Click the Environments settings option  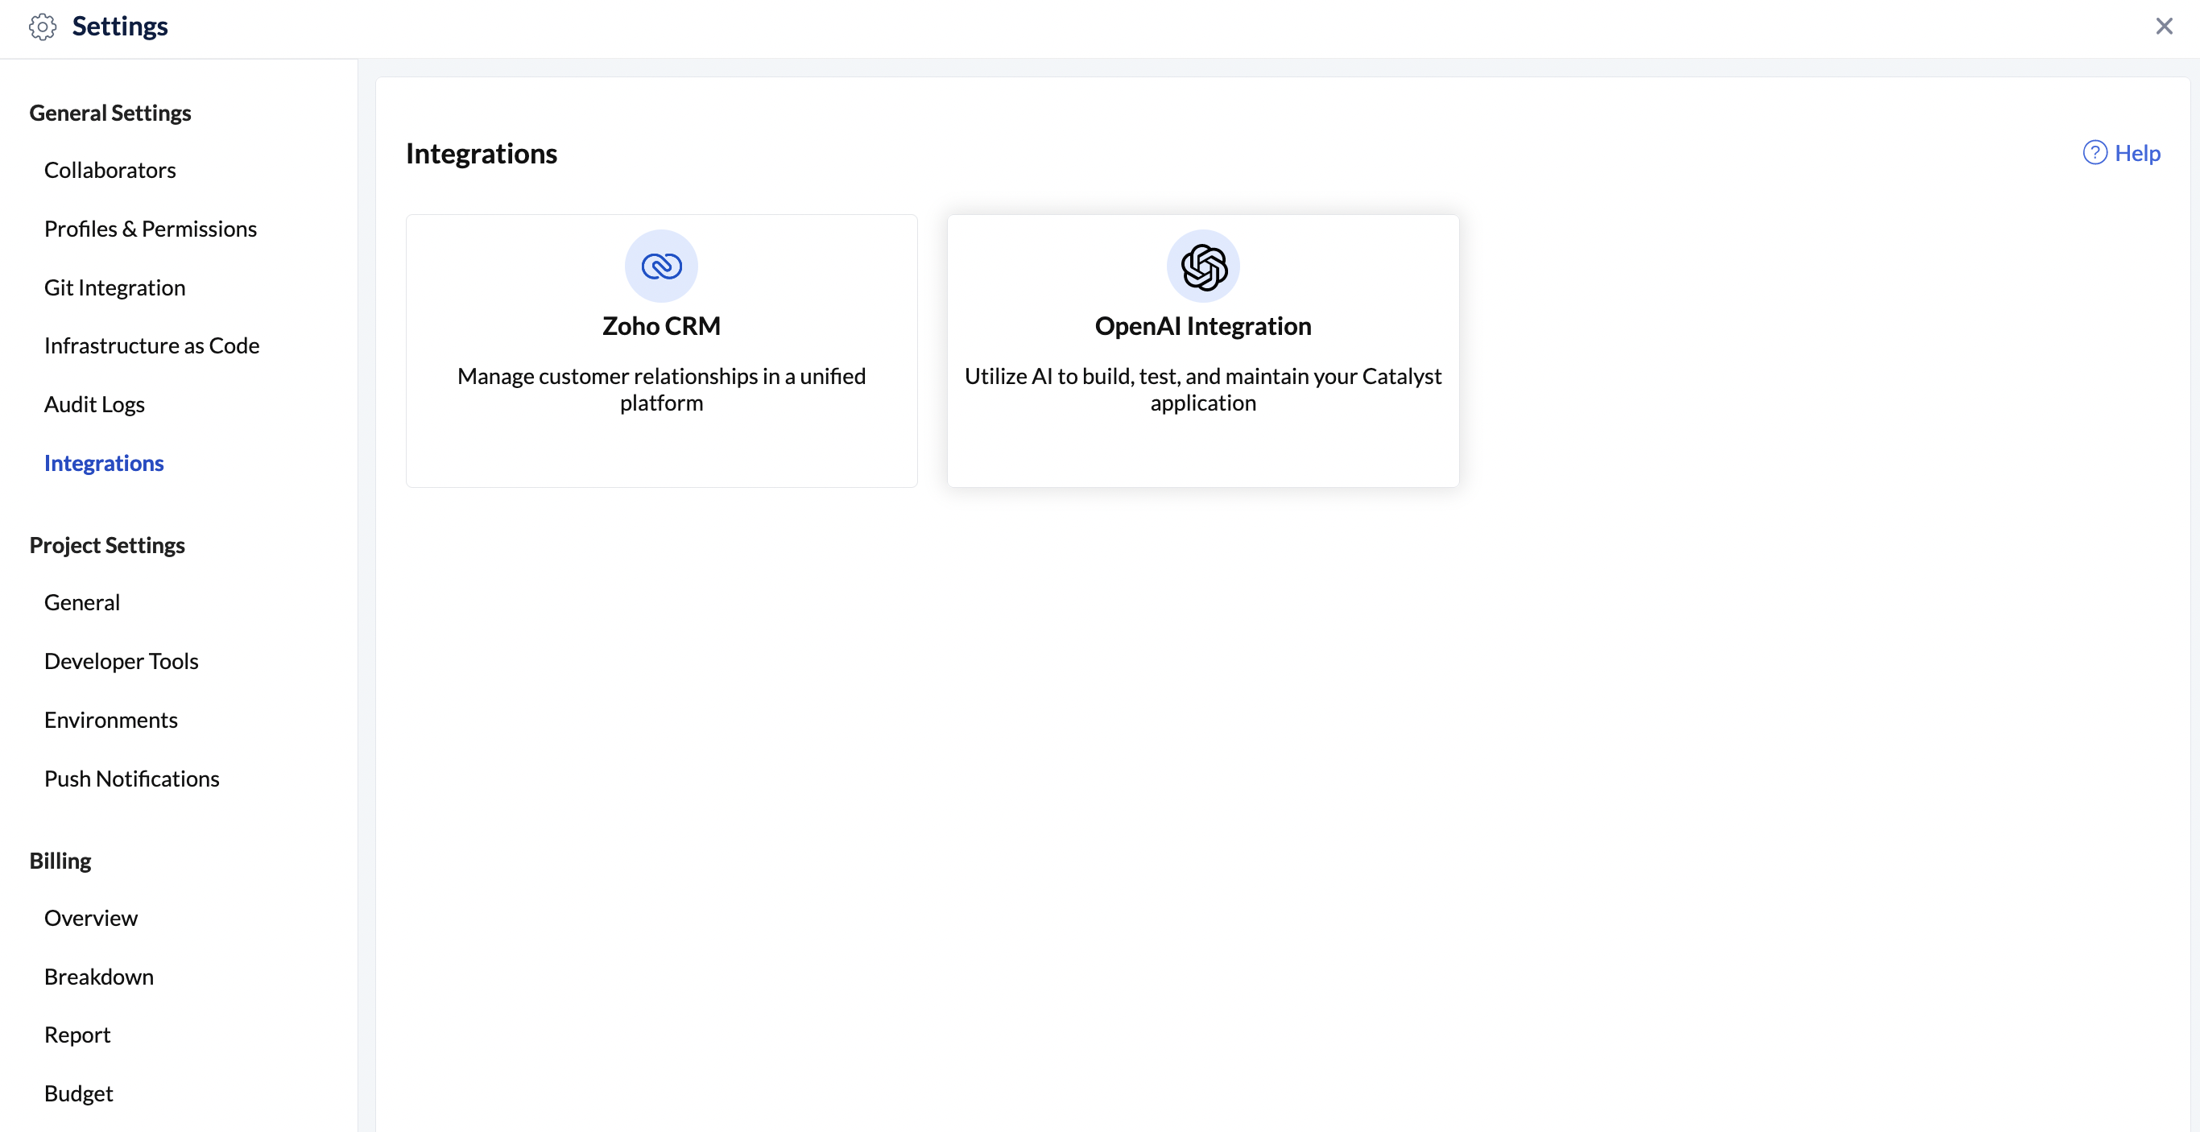pos(111,719)
